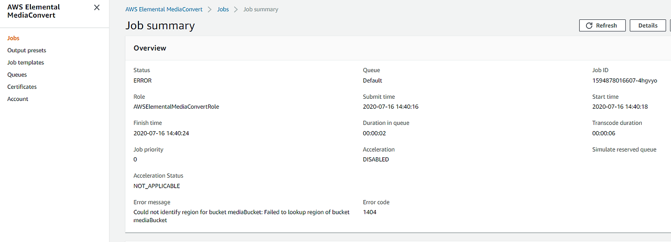The width and height of the screenshot is (671, 242).
Task: Click the Job ID value 1594878016607-4hgvyo
Action: (624, 80)
